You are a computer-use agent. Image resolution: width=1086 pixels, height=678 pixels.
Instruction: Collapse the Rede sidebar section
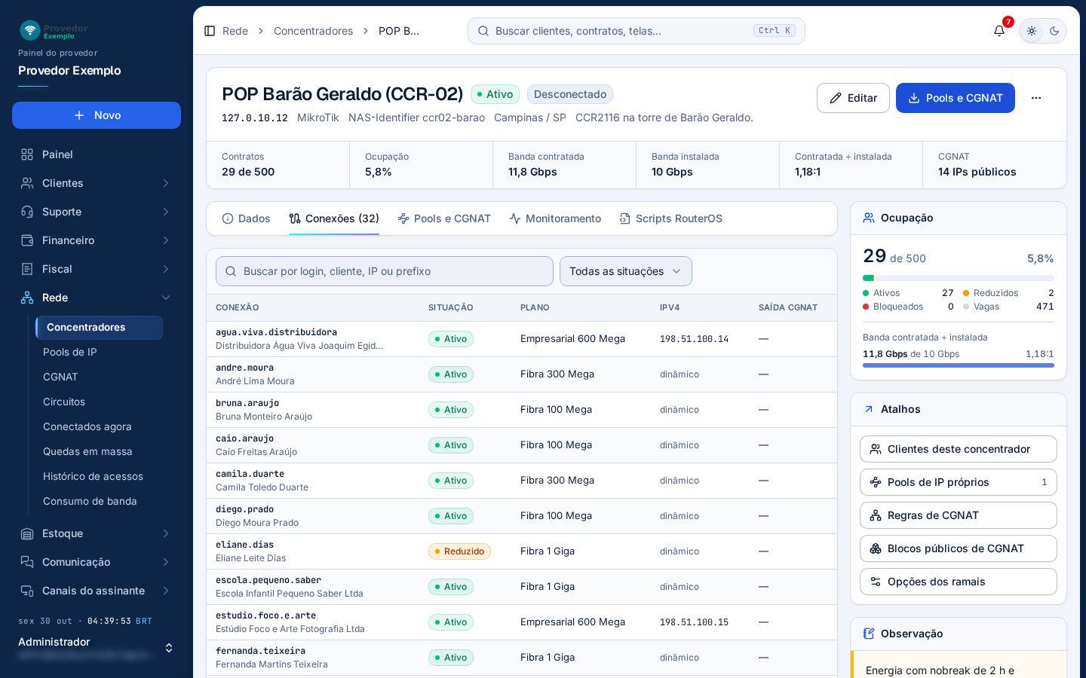[97, 298]
